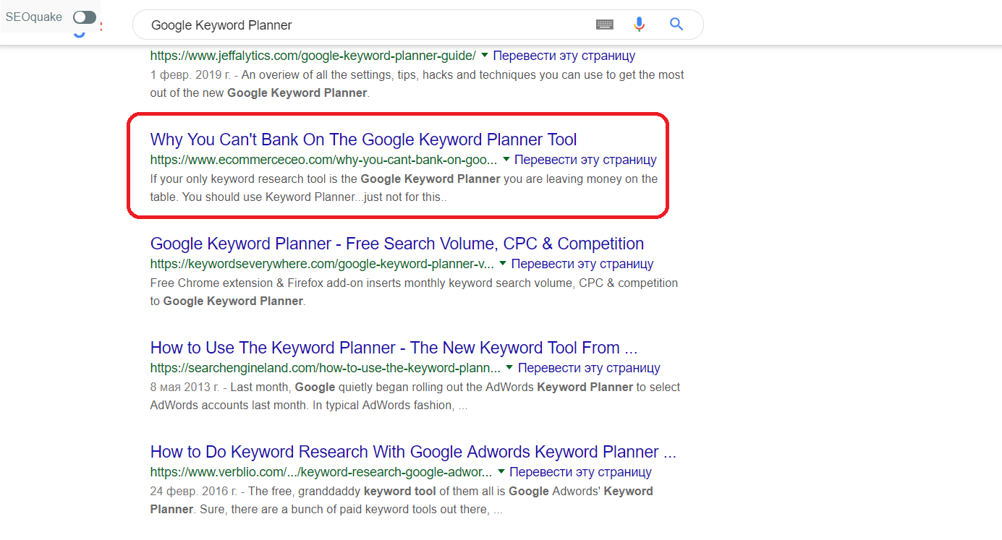Open the keywordseverywhere.com URL dropdown arrow

point(503,263)
